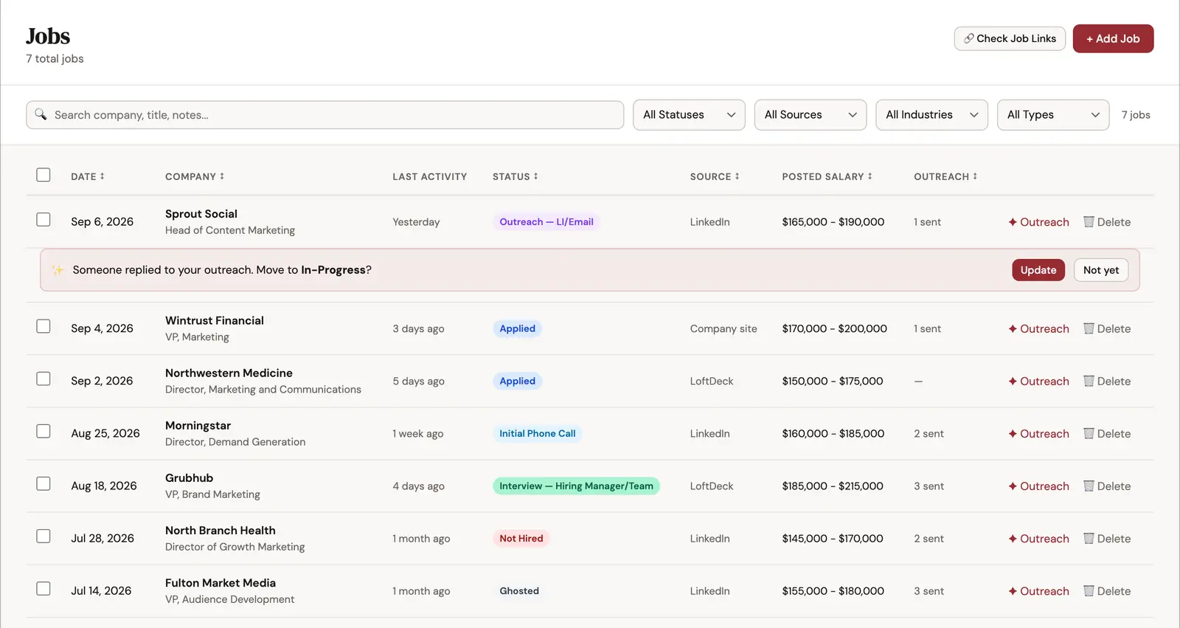This screenshot has width=1180, height=628.
Task: Click the Initial Phone Call status badge
Action: click(538, 433)
